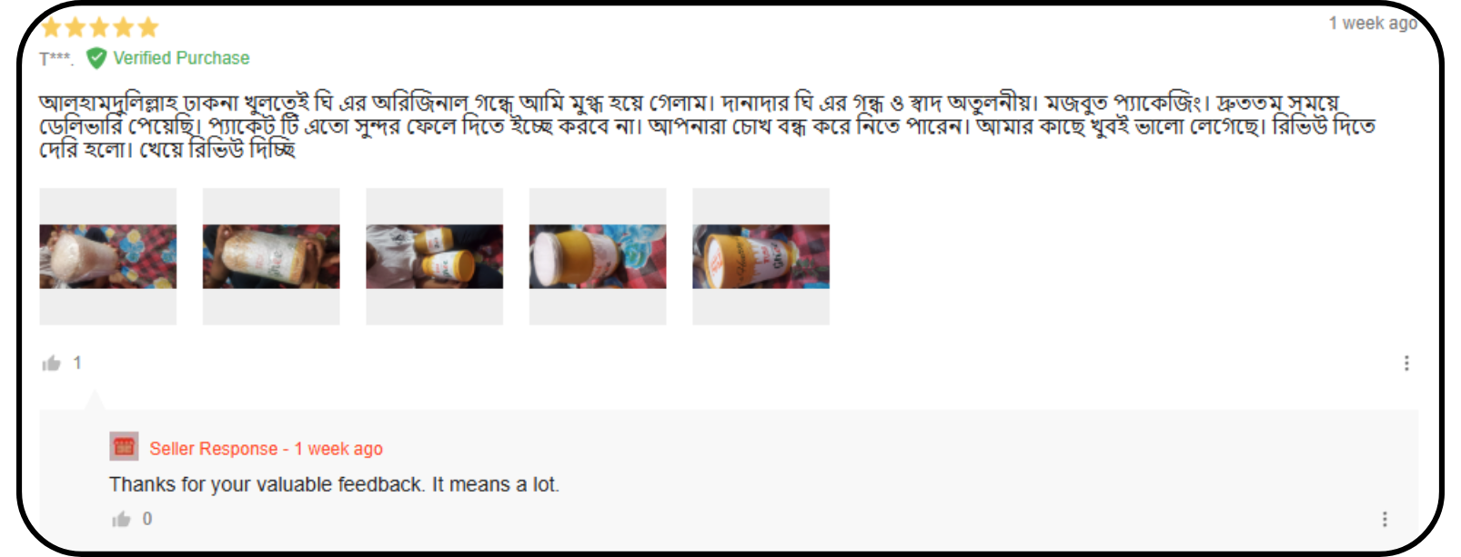The image size is (1461, 557).
Task: Click the Verified Purchase label text
Action: (x=181, y=58)
